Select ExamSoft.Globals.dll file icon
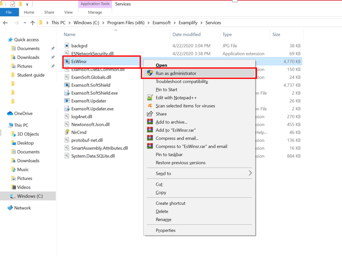This screenshot has width=342, height=256. pyautogui.click(x=67, y=77)
